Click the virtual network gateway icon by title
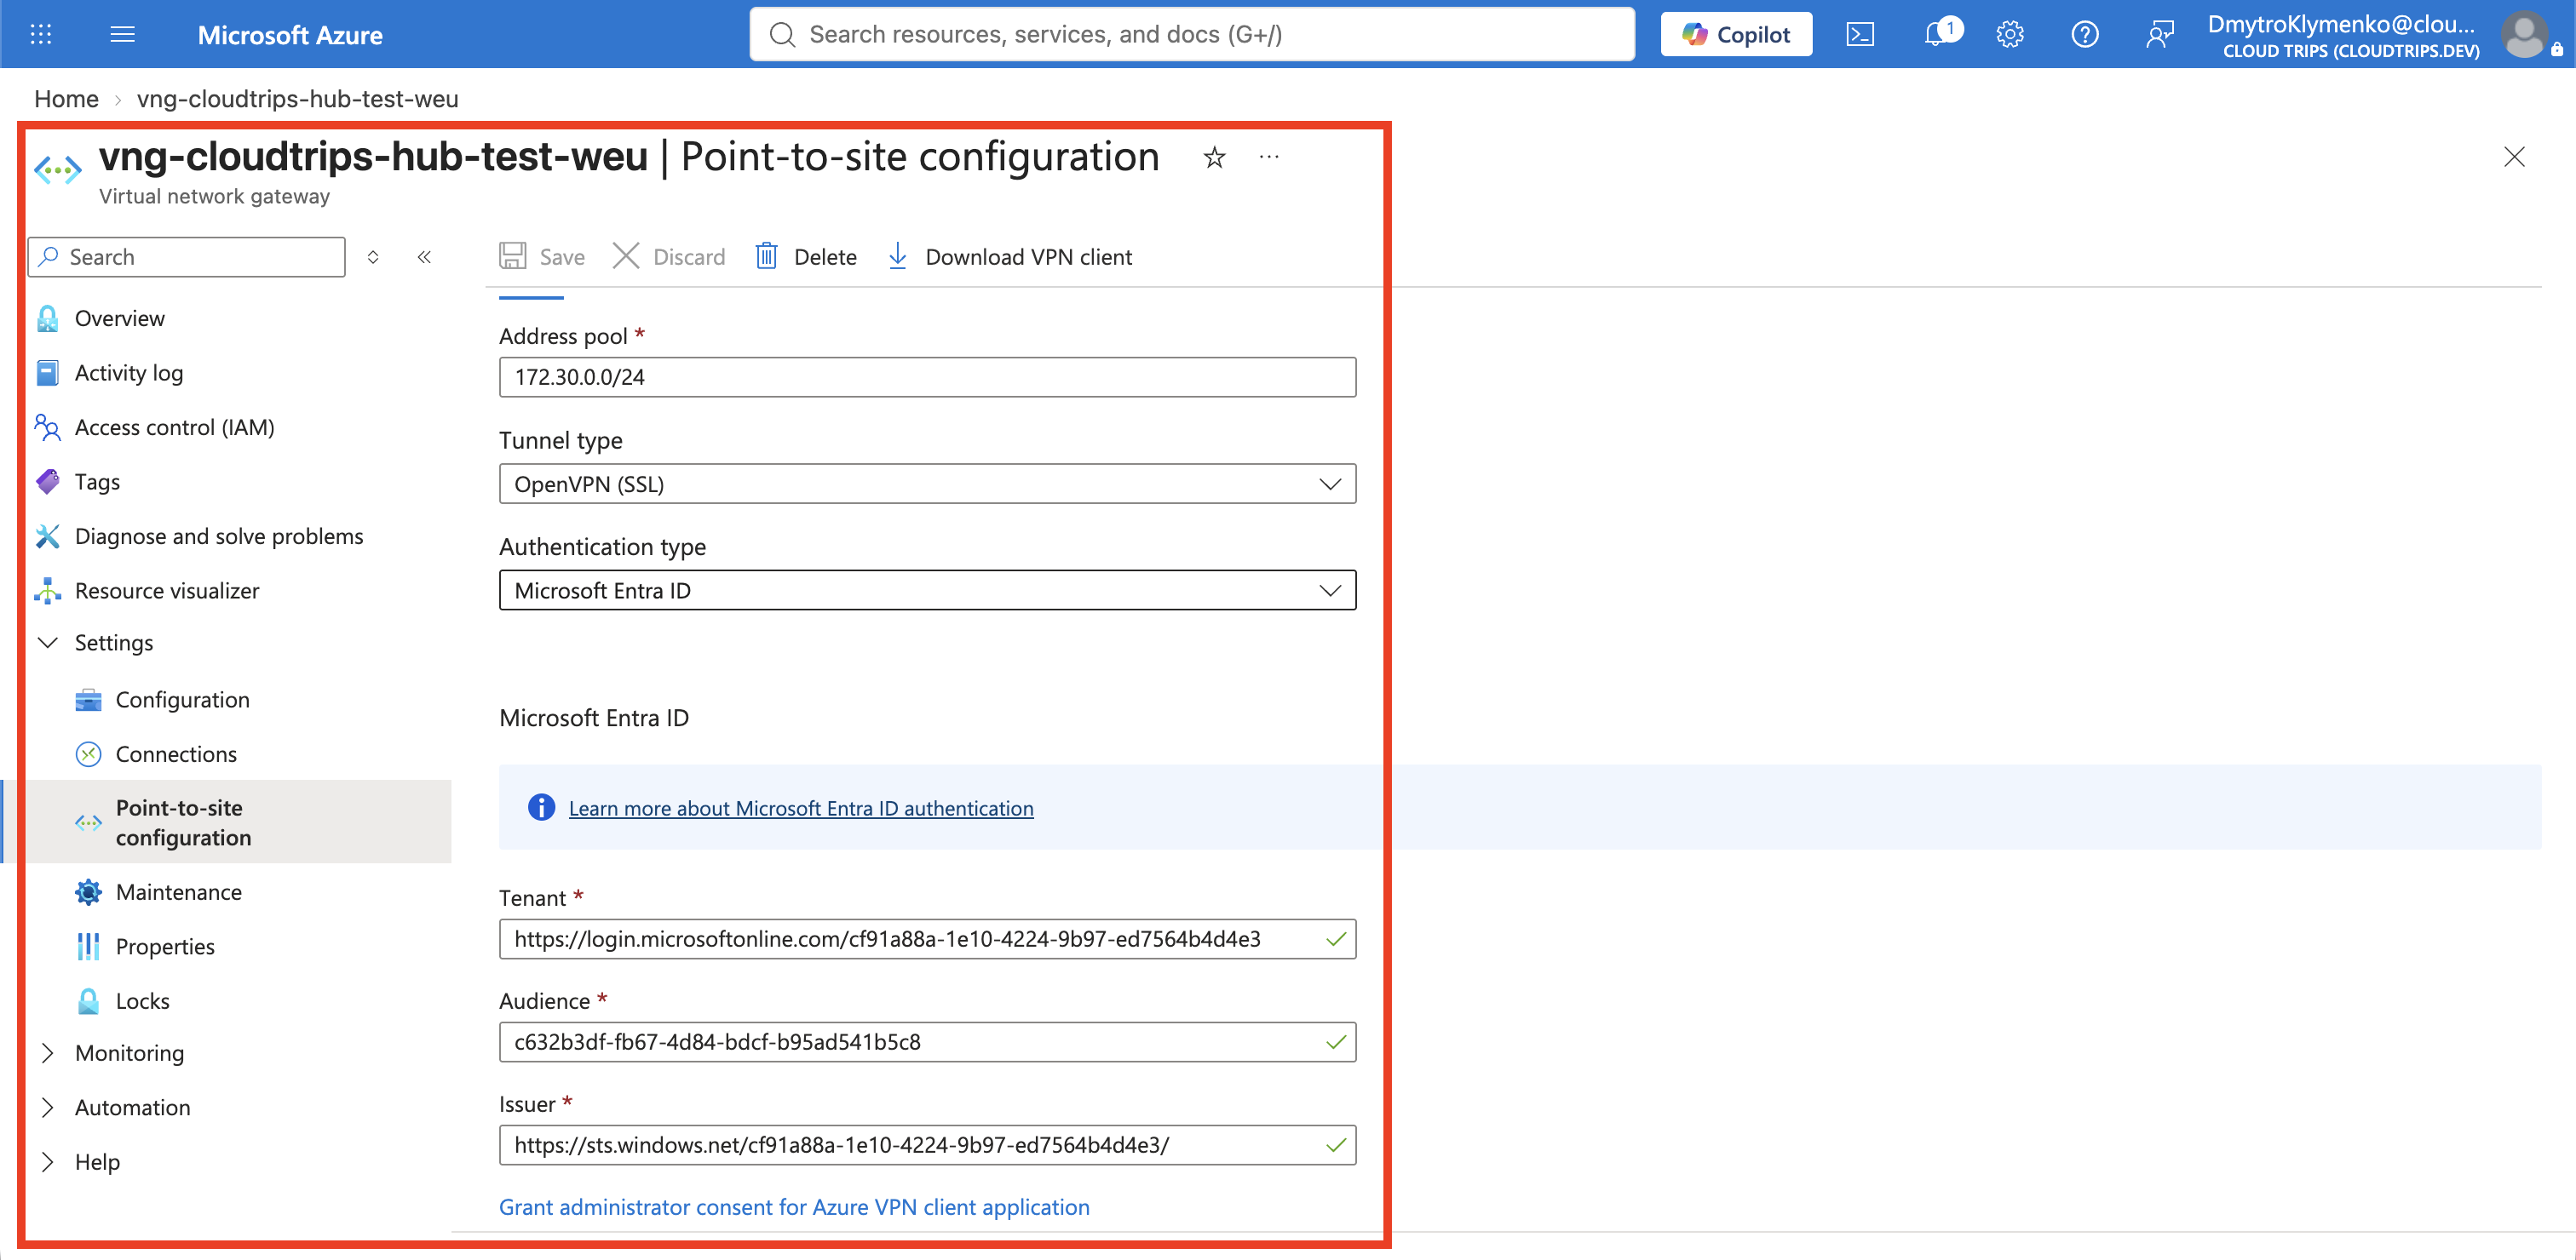The height and width of the screenshot is (1260, 2576). pyautogui.click(x=58, y=169)
